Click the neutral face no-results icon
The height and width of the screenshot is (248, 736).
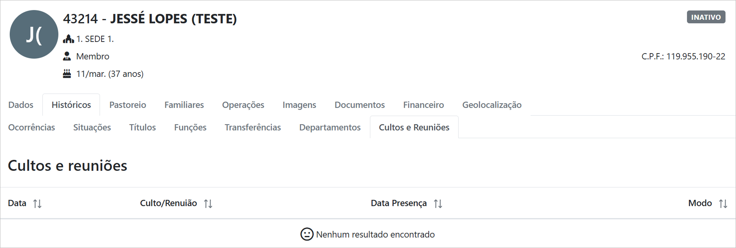tap(307, 234)
